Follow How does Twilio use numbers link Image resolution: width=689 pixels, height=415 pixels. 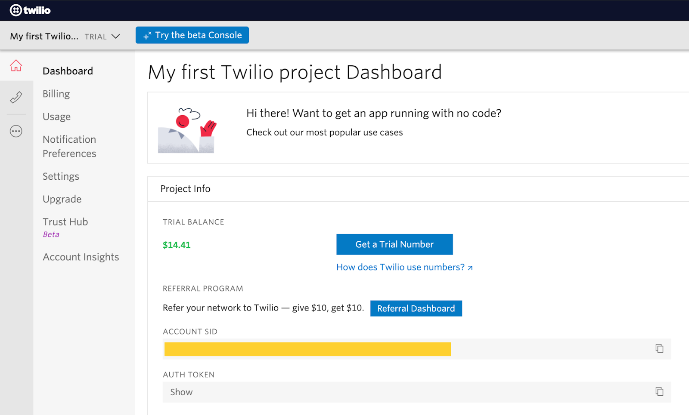[404, 267]
